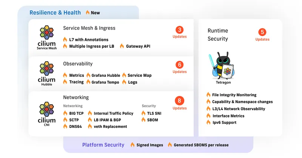The height and width of the screenshot is (158, 302).
Task: Select the Resilience & Health heading
Action: tap(55, 13)
